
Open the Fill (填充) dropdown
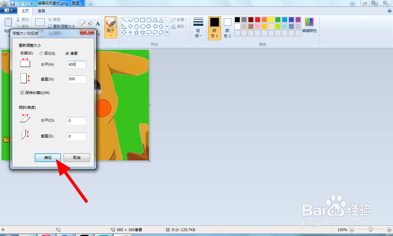[179, 26]
